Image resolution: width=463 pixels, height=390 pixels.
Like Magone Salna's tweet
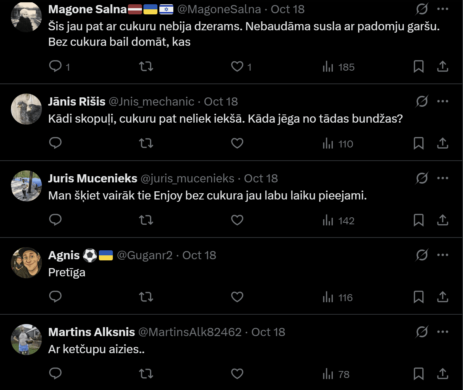[x=237, y=67]
